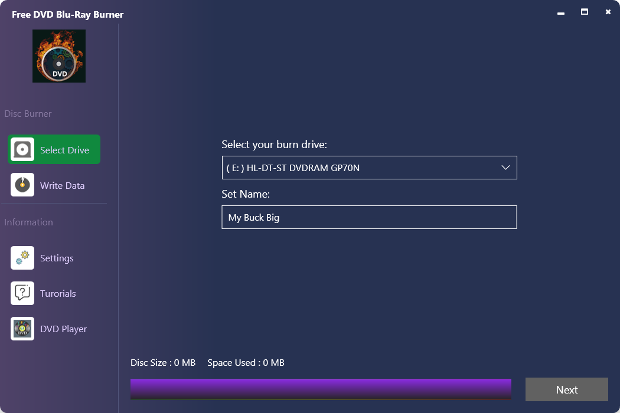
Task: Click the flaming DVD app logo
Action: point(59,56)
